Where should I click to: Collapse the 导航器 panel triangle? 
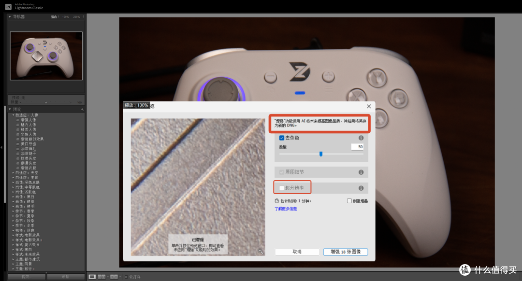click(x=10, y=16)
